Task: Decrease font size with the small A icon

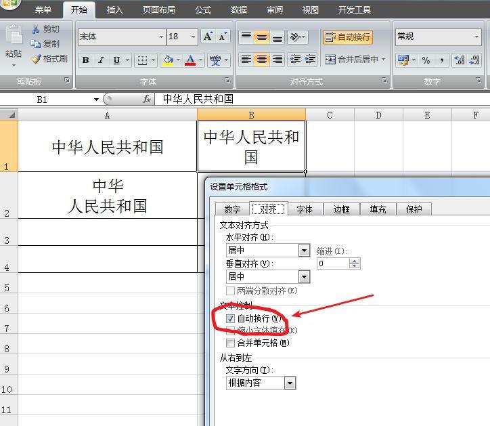Action: pyautogui.click(x=223, y=37)
